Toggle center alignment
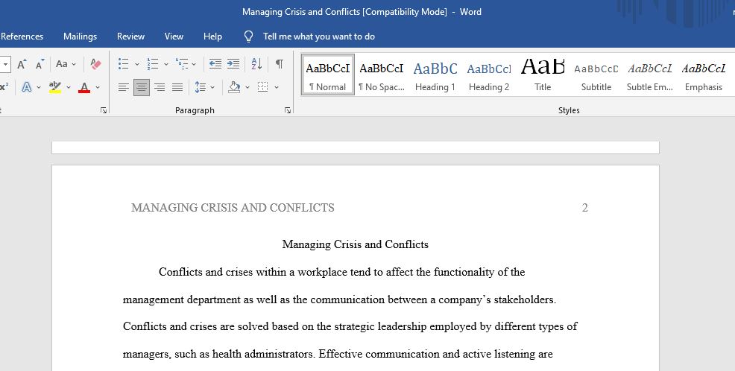 pos(142,87)
